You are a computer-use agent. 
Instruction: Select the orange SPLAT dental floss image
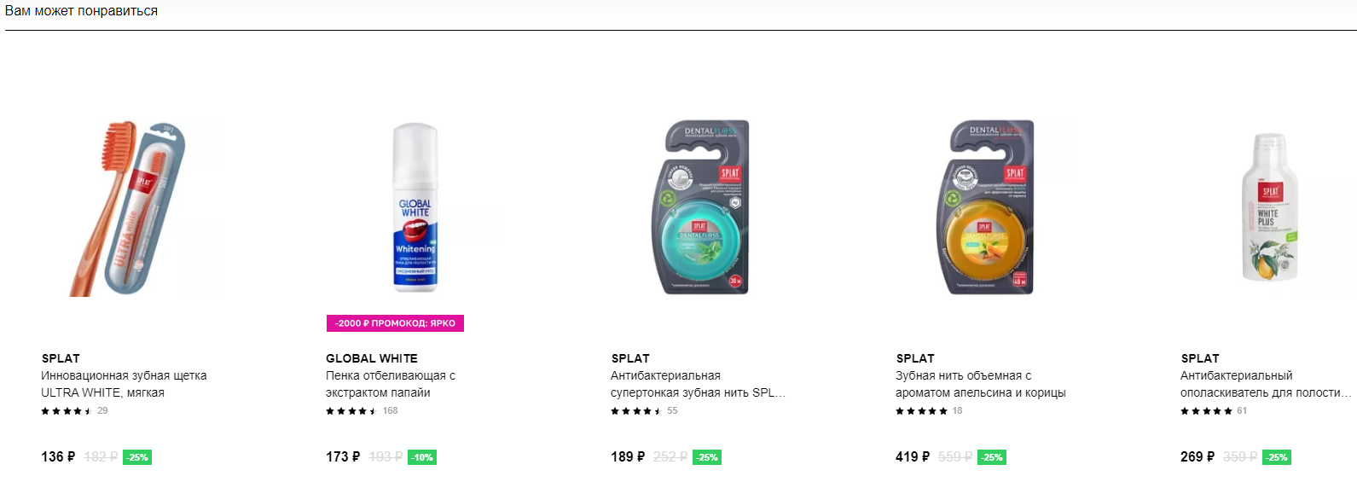point(986,208)
